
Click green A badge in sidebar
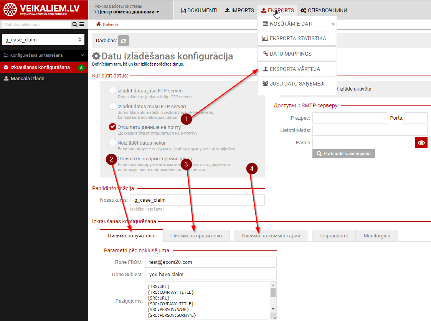pos(81,68)
